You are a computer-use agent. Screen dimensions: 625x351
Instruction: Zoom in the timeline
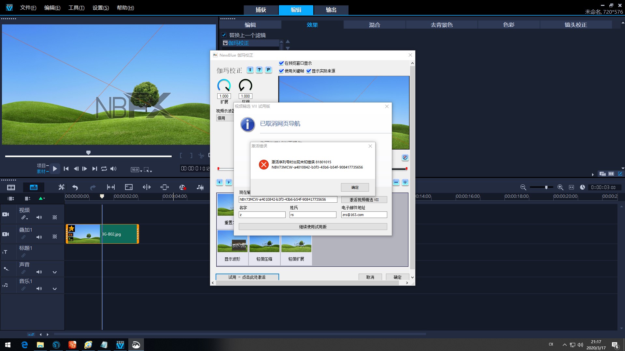coord(560,187)
